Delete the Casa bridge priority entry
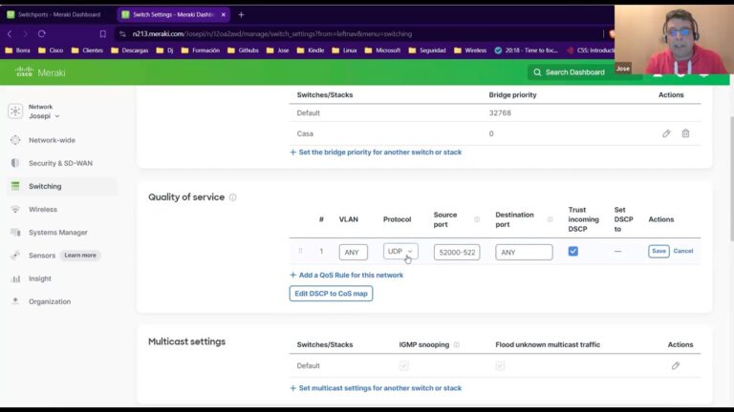 pos(685,134)
